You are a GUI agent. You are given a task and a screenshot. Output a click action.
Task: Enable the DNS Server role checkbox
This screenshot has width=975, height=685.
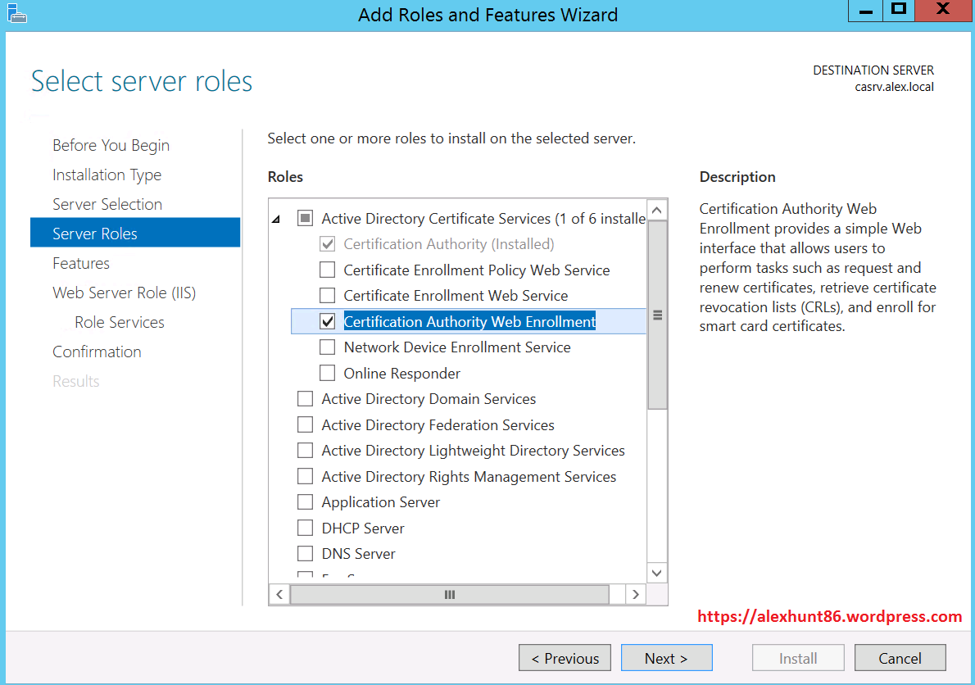click(306, 554)
